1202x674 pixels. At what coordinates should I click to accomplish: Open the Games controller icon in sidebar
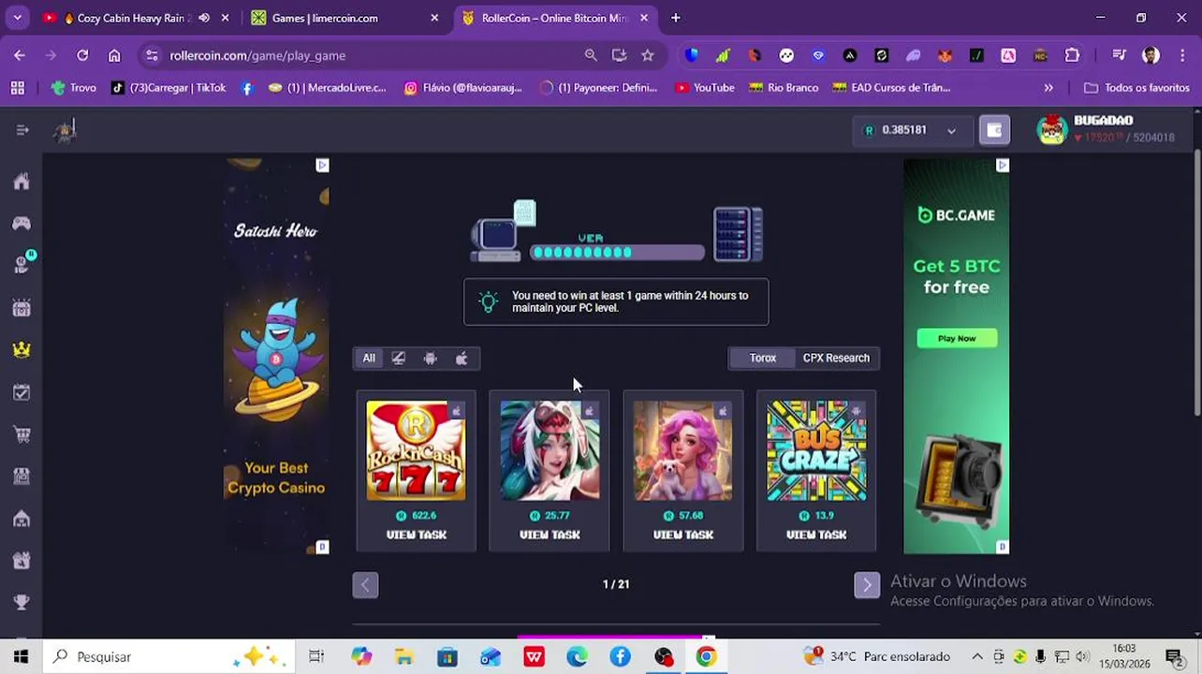click(x=21, y=223)
